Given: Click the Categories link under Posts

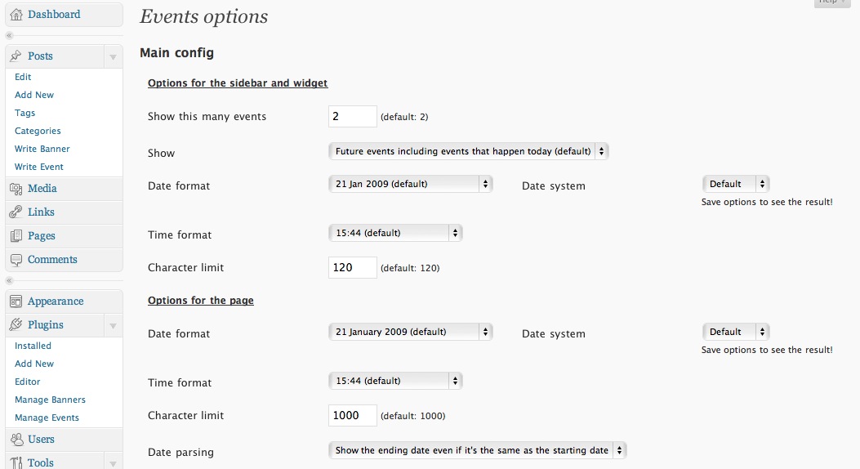Looking at the screenshot, I should [38, 131].
